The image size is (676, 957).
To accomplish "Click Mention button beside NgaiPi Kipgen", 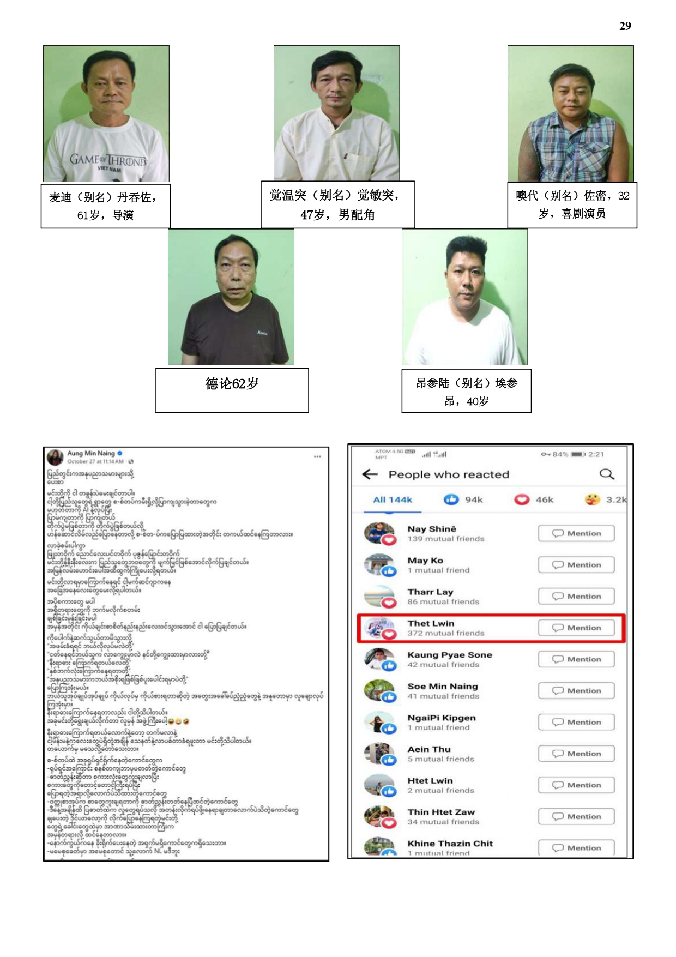I will click(576, 722).
